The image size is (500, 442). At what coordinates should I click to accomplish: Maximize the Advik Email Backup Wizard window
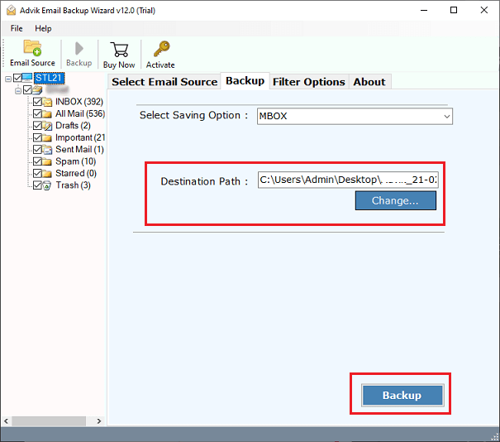454,10
